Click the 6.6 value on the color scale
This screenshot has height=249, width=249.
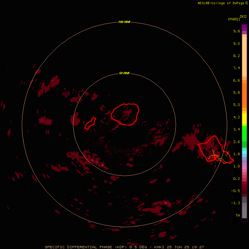click(237, 80)
